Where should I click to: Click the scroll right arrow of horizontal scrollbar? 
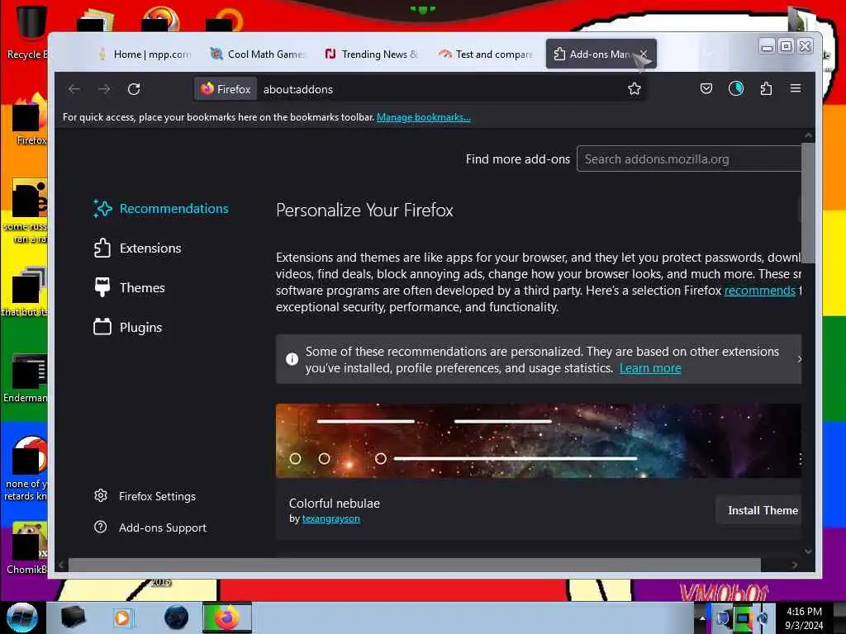pyautogui.click(x=794, y=565)
